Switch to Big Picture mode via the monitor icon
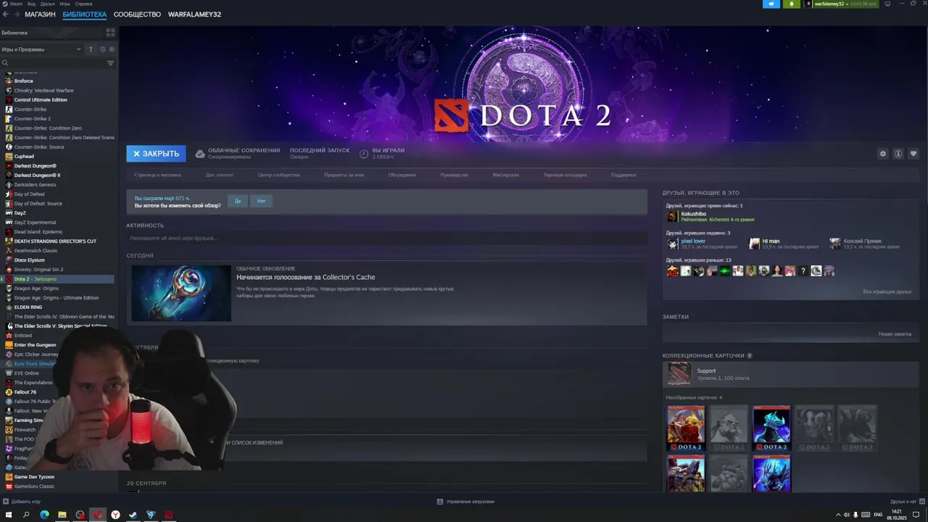 [887, 4]
